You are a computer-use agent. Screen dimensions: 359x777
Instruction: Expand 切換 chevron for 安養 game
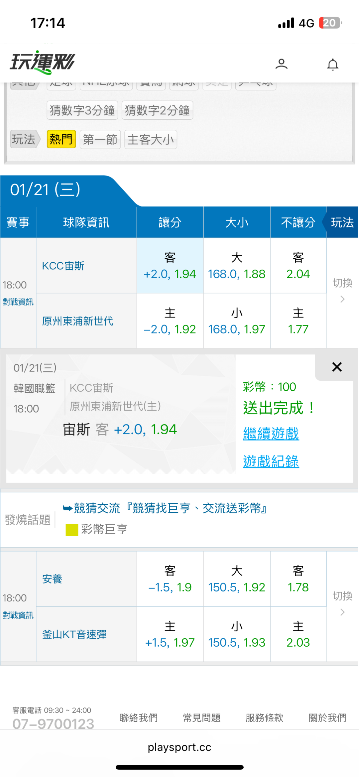342,612
